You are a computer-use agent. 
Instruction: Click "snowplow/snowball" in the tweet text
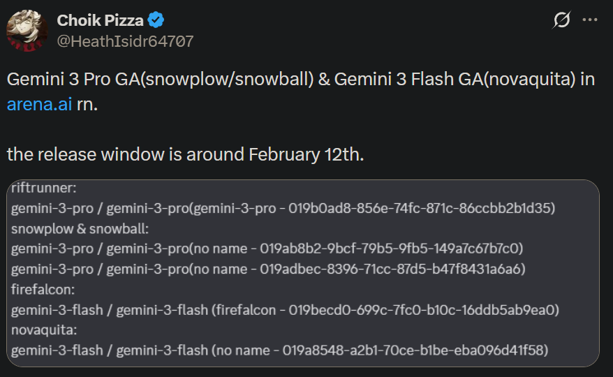tap(247, 80)
